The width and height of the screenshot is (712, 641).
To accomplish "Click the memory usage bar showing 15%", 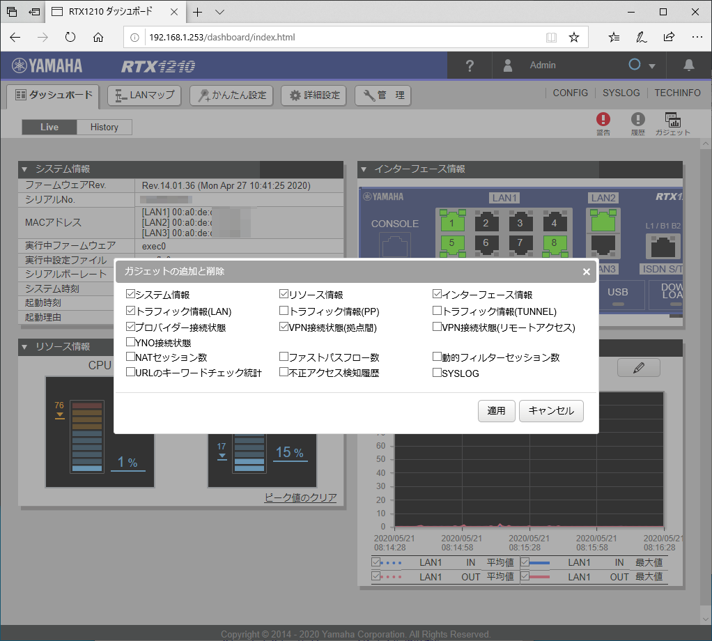I will [x=249, y=453].
